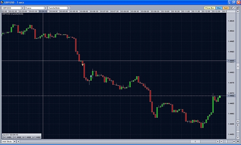
Task: Click the Add Study button
Action: [x=7, y=142]
